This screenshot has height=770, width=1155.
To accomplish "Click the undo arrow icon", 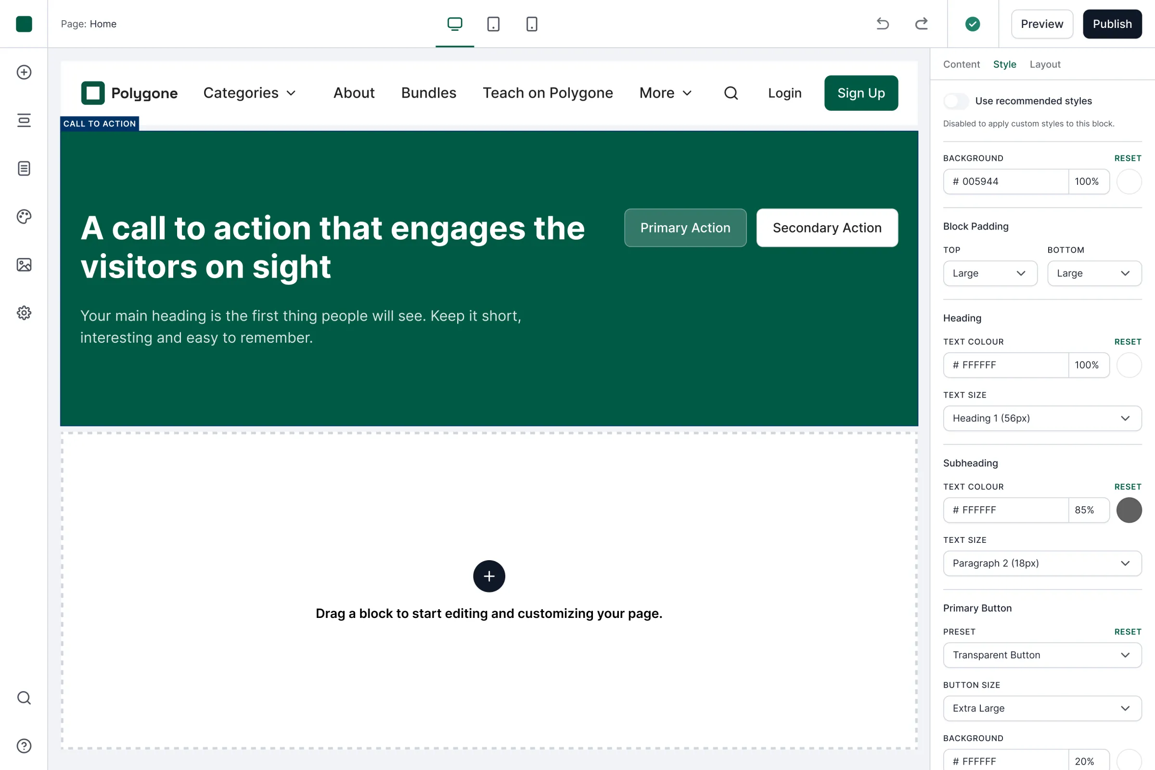I will 883,24.
